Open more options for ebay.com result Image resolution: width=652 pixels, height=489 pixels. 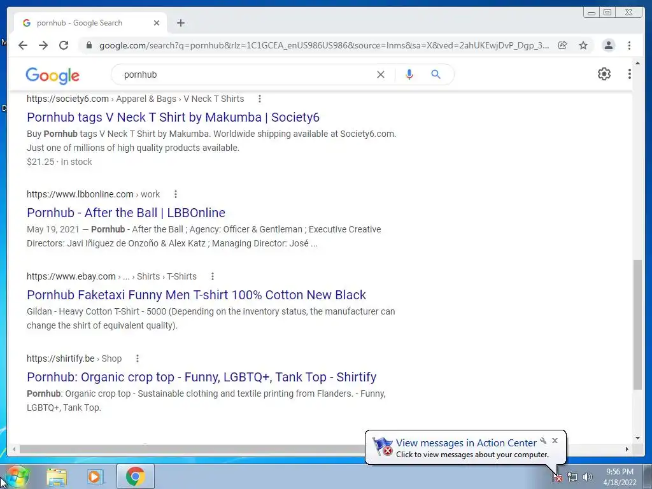pyautogui.click(x=213, y=276)
